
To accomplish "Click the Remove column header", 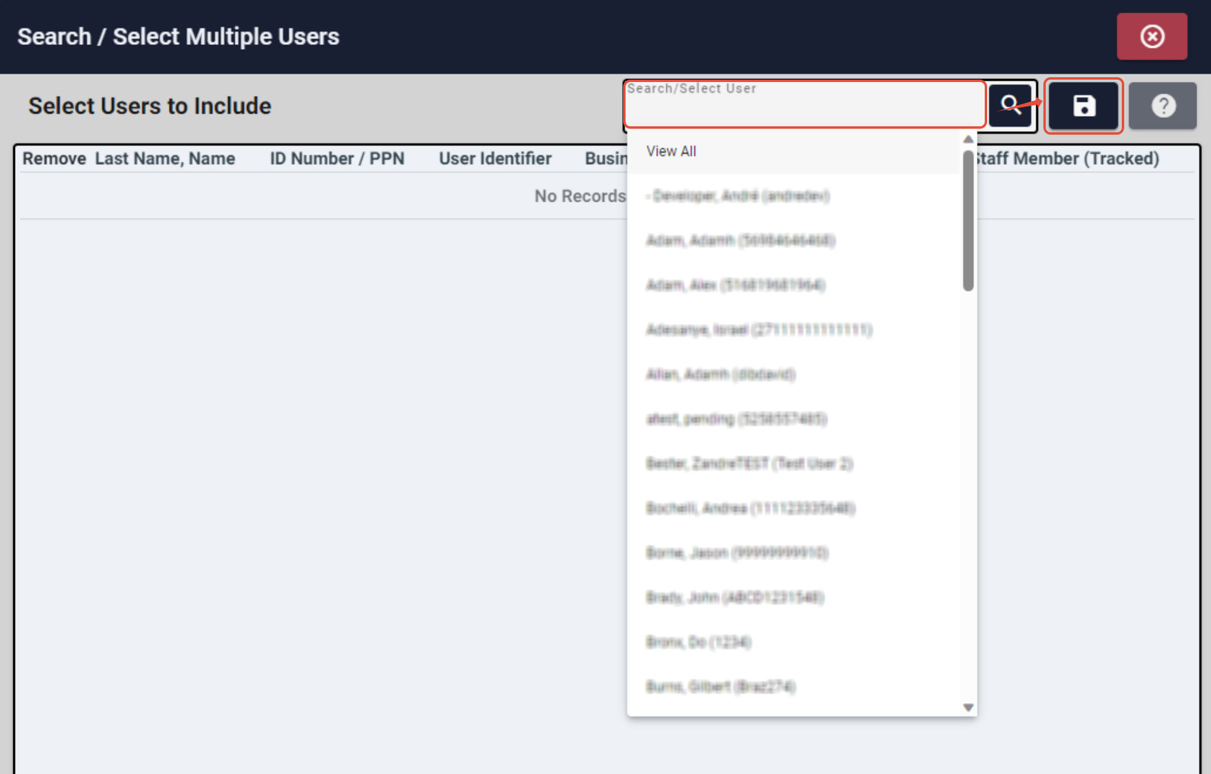I will tap(54, 159).
